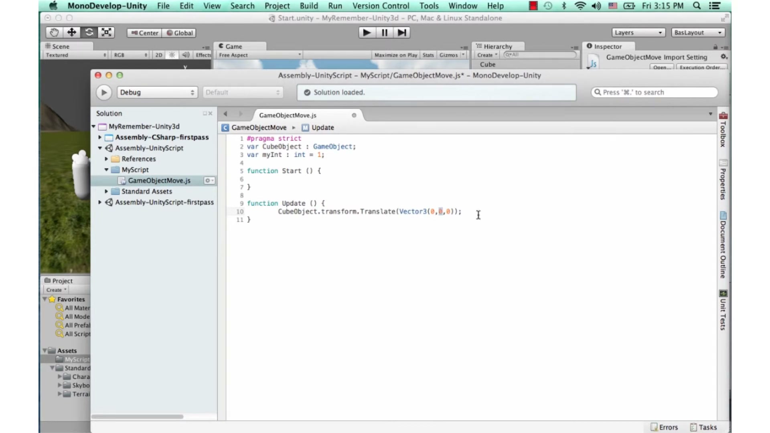Click the Project panel Create button
Image resolution: width=770 pixels, height=433 pixels.
coord(56,290)
